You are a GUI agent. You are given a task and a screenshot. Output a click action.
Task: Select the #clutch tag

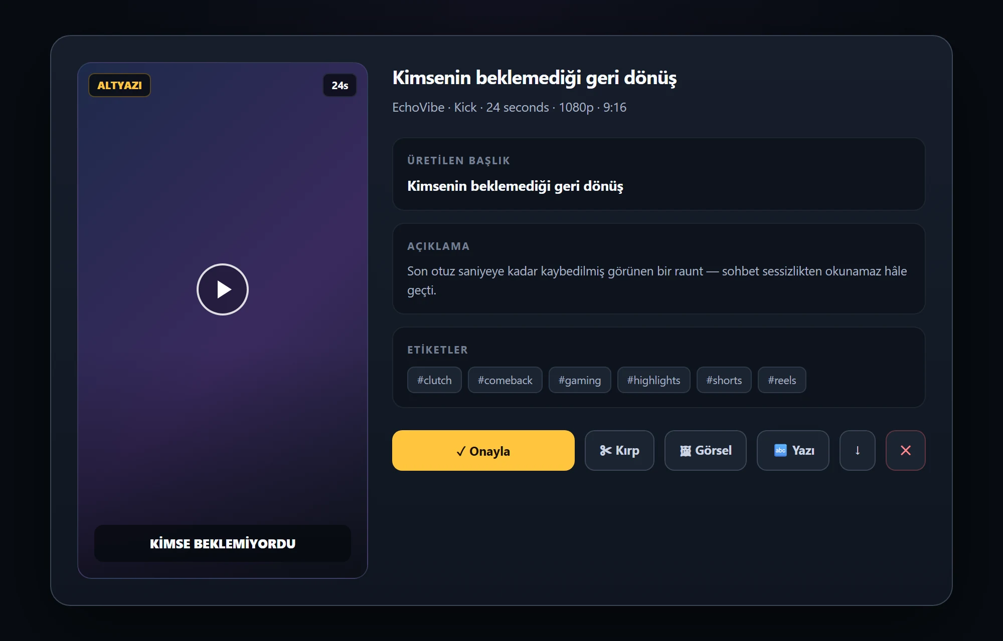point(434,380)
